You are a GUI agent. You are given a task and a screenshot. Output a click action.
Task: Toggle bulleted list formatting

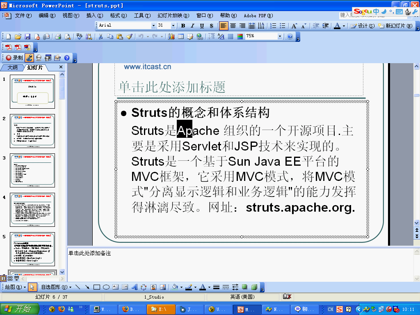tap(282, 26)
